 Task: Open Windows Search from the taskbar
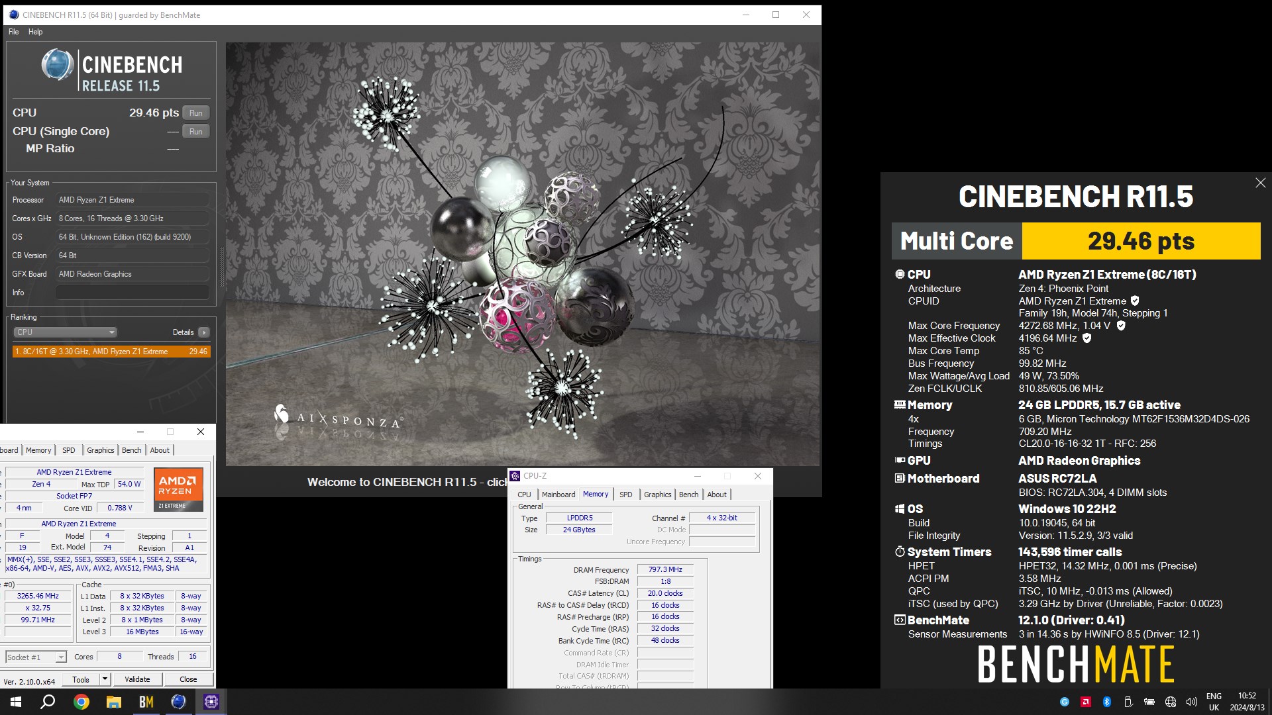(48, 702)
